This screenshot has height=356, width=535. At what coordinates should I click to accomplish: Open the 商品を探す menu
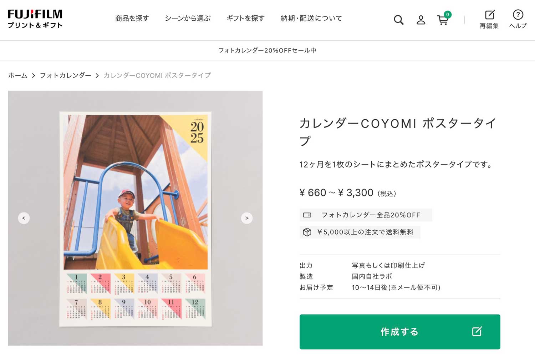(132, 18)
